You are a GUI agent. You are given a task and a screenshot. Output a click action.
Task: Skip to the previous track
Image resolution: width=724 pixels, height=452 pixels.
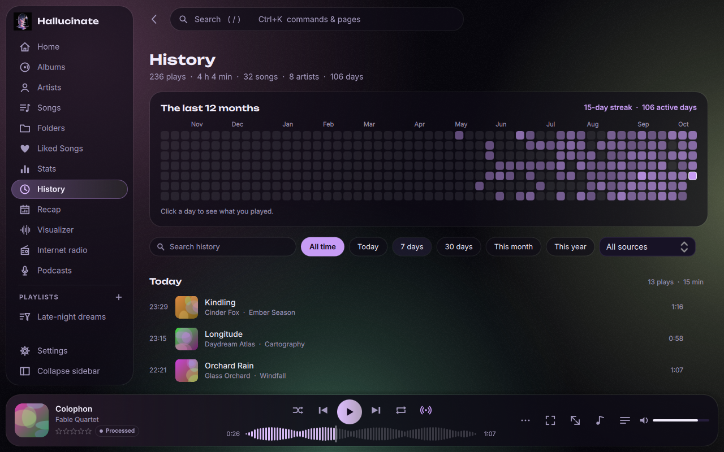(x=323, y=410)
